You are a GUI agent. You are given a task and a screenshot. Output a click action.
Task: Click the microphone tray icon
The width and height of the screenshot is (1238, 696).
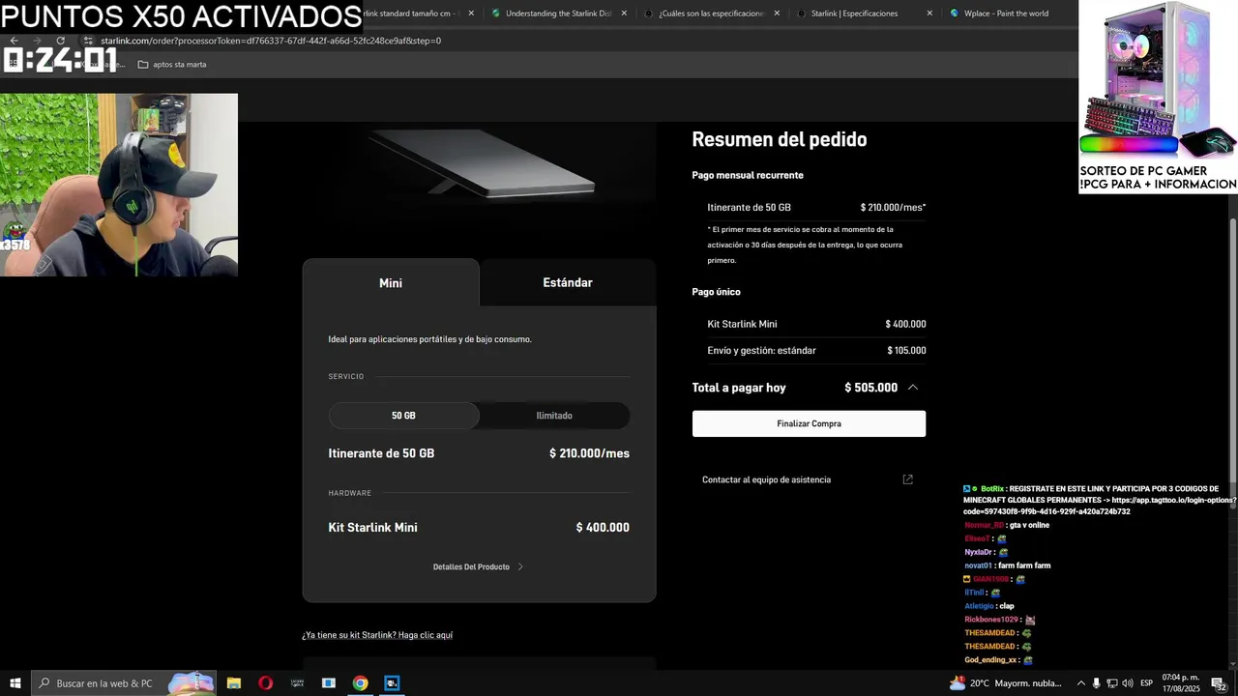(x=1097, y=683)
